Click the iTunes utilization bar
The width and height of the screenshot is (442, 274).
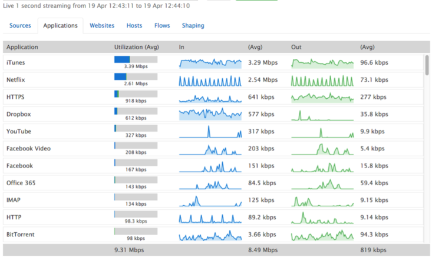pos(136,59)
